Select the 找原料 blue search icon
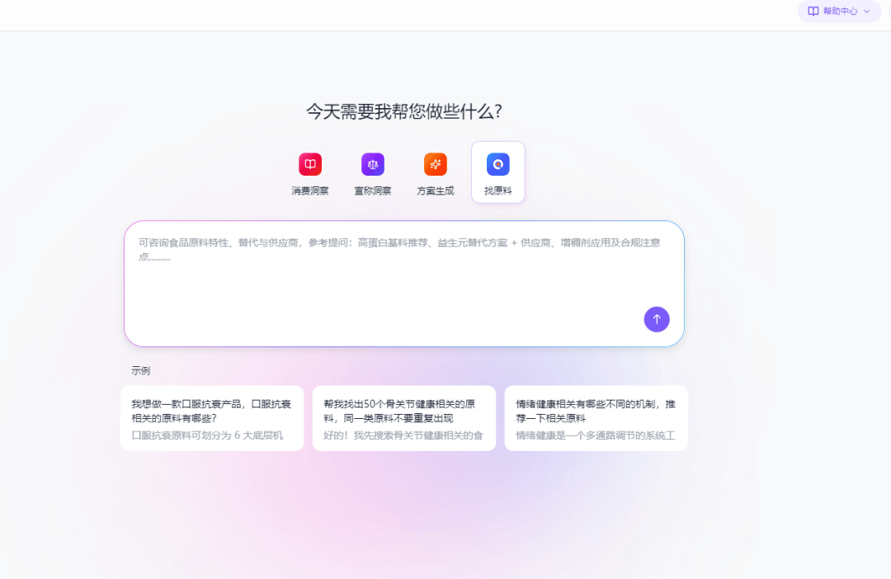 pos(497,164)
